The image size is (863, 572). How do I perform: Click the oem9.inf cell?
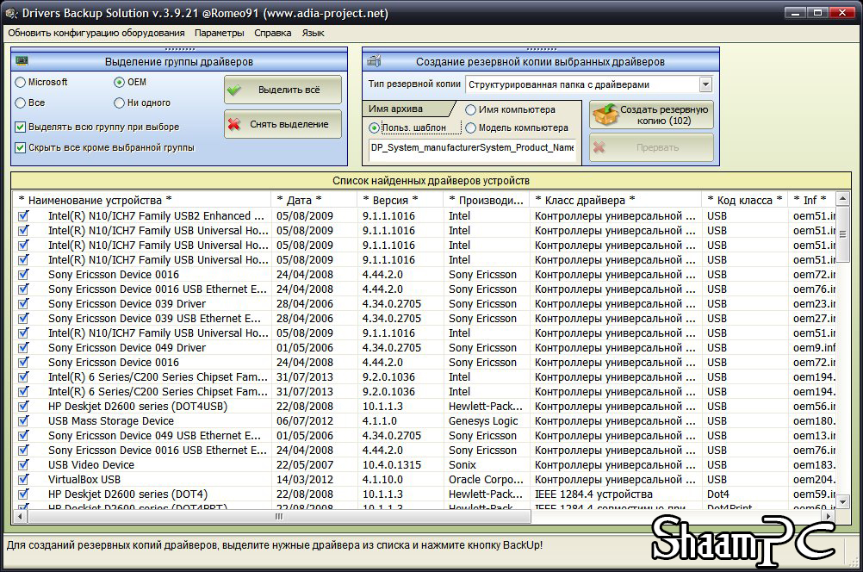pos(814,348)
